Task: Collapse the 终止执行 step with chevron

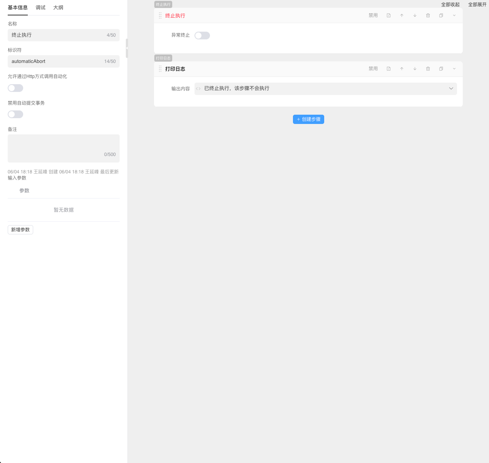Action: click(x=454, y=15)
